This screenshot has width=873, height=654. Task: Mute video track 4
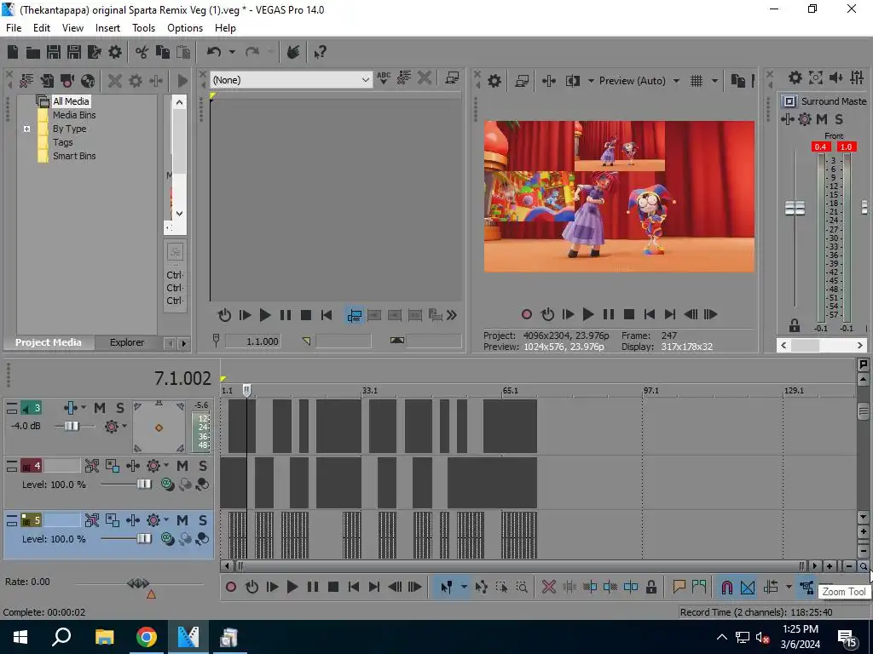(x=182, y=466)
